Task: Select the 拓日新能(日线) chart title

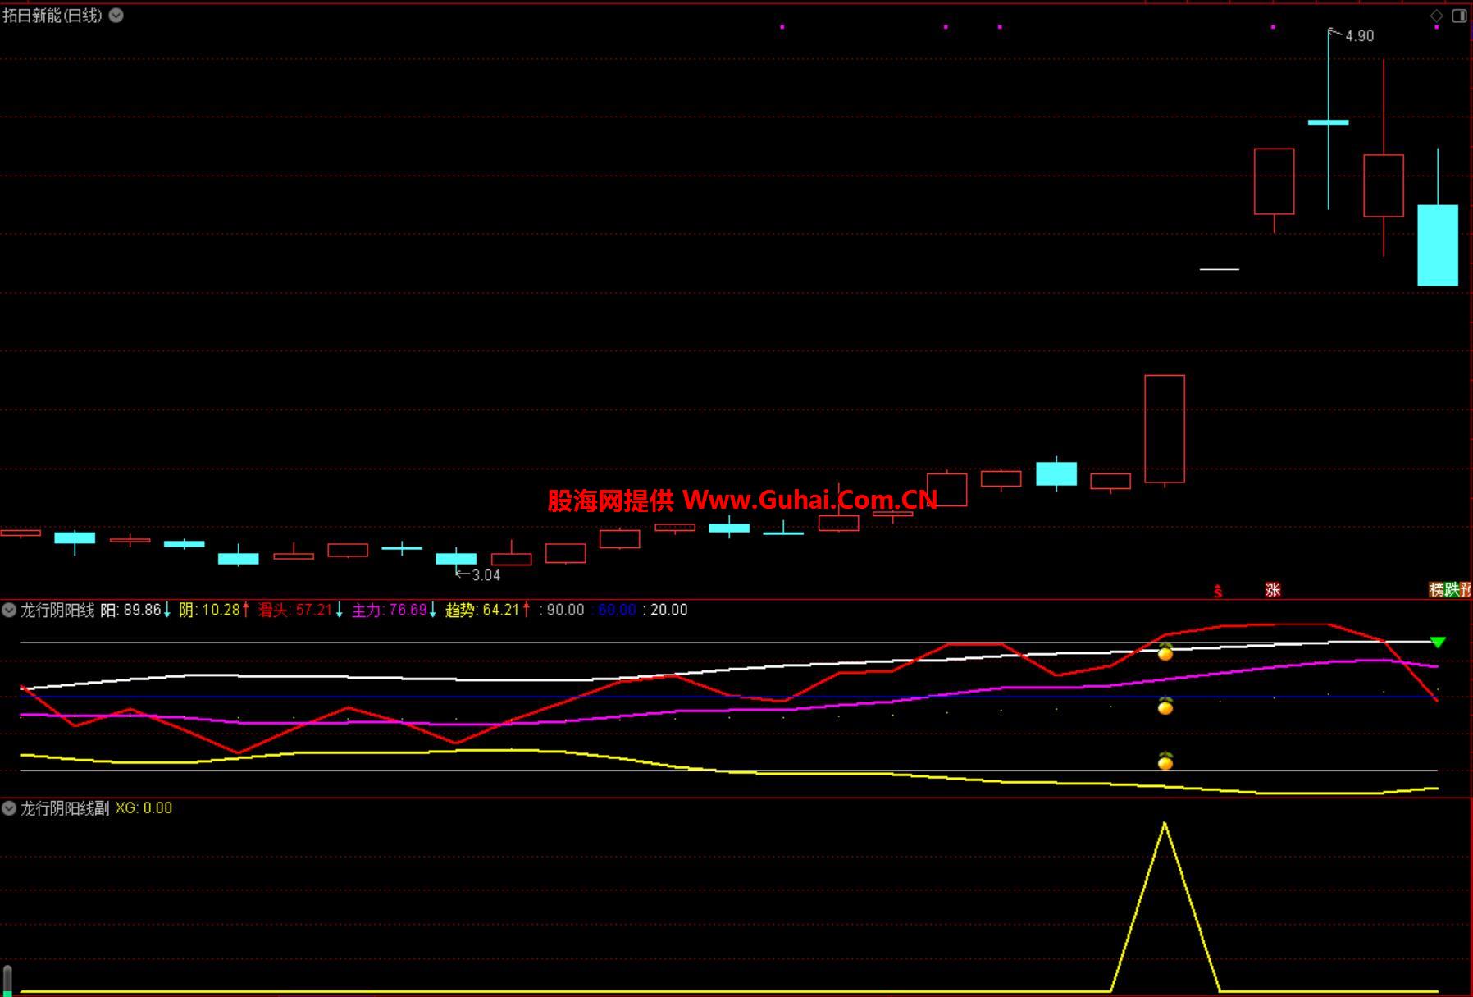Action: tap(52, 15)
